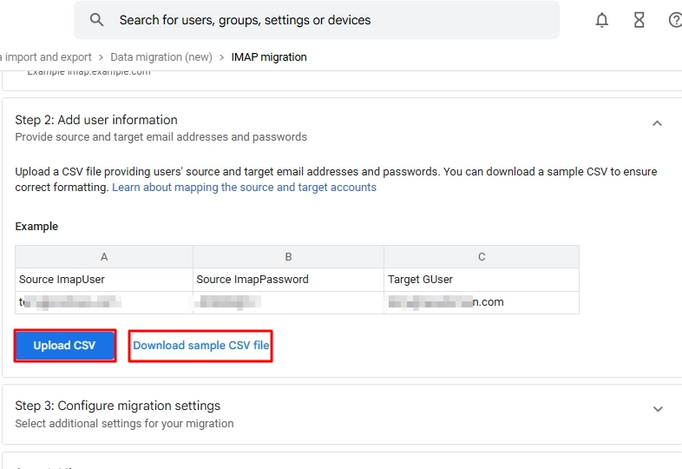The image size is (682, 469).
Task: Select column B header in example table
Action: 288,257
